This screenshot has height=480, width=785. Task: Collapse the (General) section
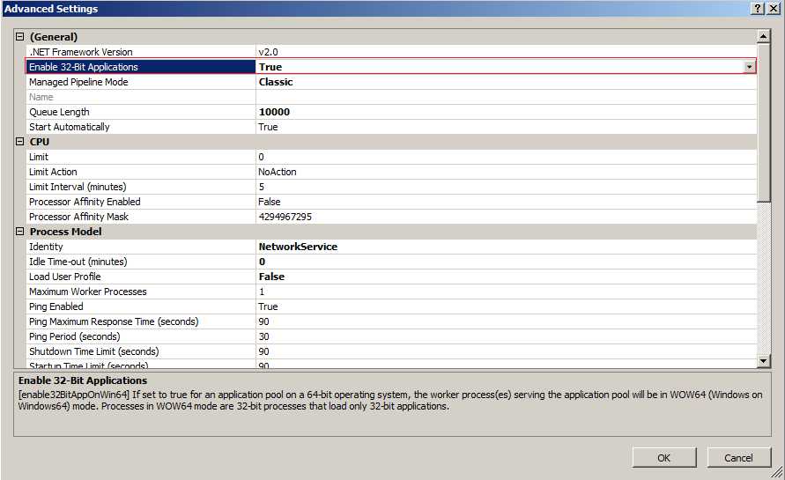coord(19,36)
